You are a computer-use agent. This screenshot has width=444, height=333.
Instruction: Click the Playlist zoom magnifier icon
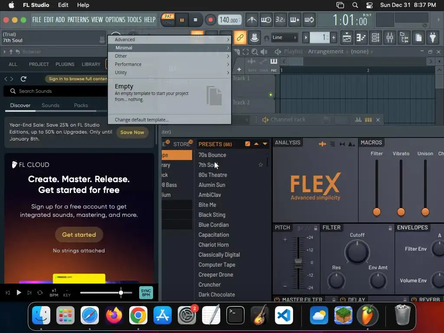tap(255, 52)
